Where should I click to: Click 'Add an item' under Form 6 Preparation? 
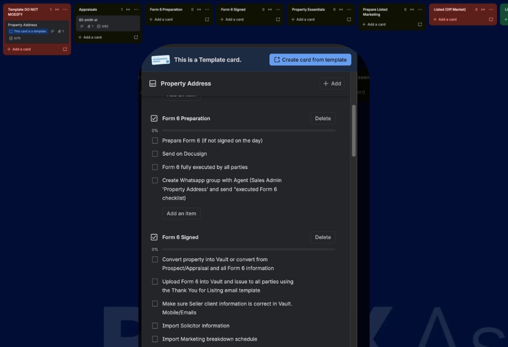[x=181, y=213]
